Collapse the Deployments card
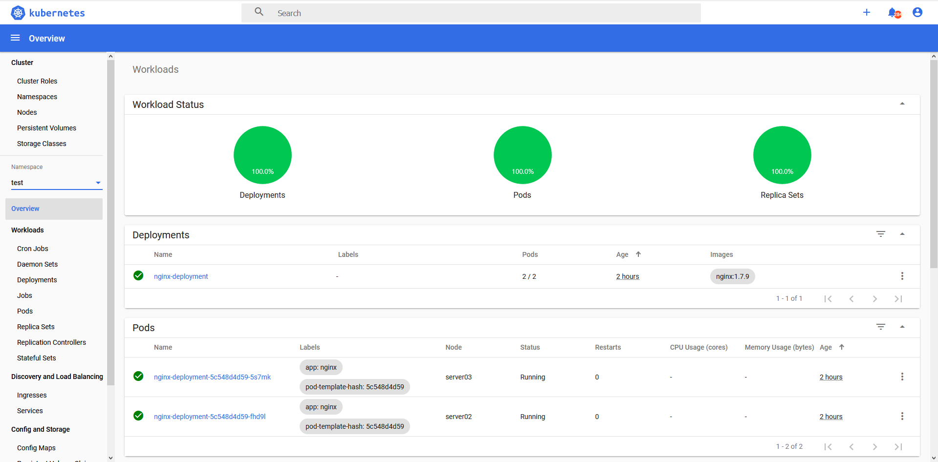Viewport: 938px width, 462px height. coord(902,234)
